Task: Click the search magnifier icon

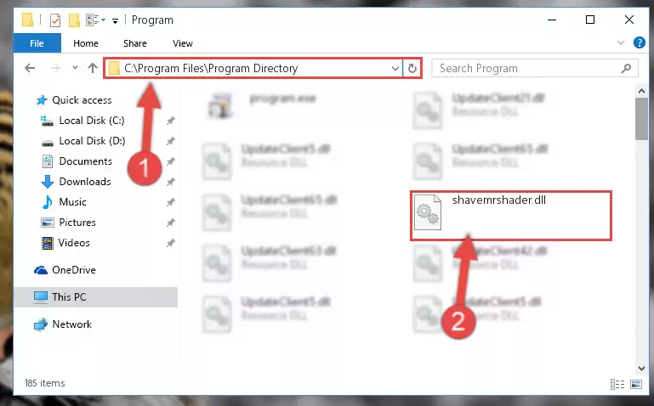Action: (626, 68)
